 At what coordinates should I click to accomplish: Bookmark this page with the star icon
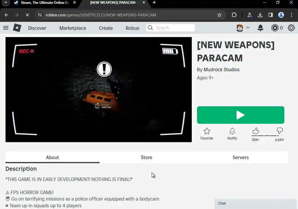[219, 15]
